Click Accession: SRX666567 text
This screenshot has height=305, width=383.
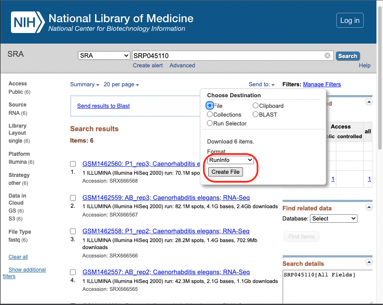[x=110, y=215]
